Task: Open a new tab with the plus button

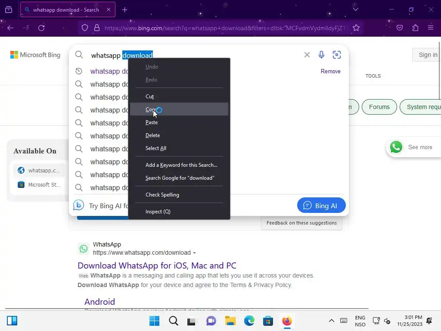Action: coord(124,10)
